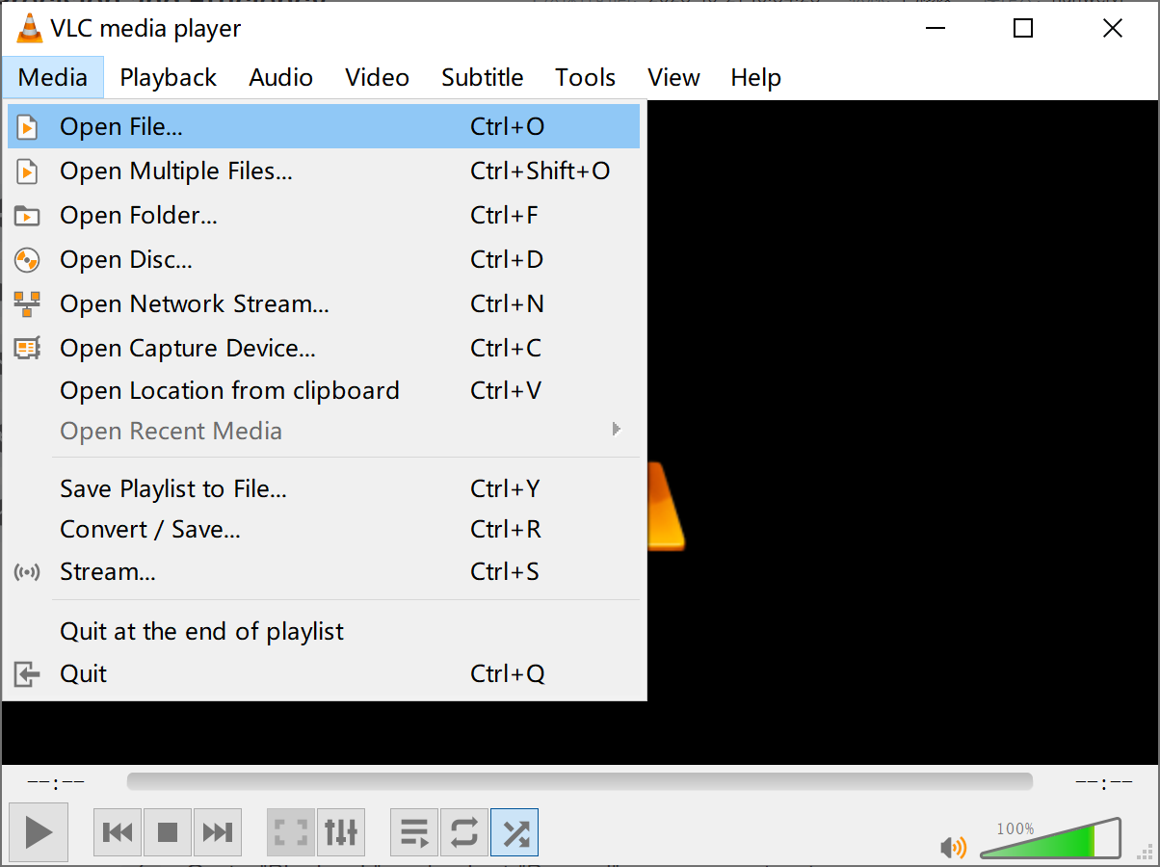
Task: Disable random playback shuffle
Action: tap(514, 831)
